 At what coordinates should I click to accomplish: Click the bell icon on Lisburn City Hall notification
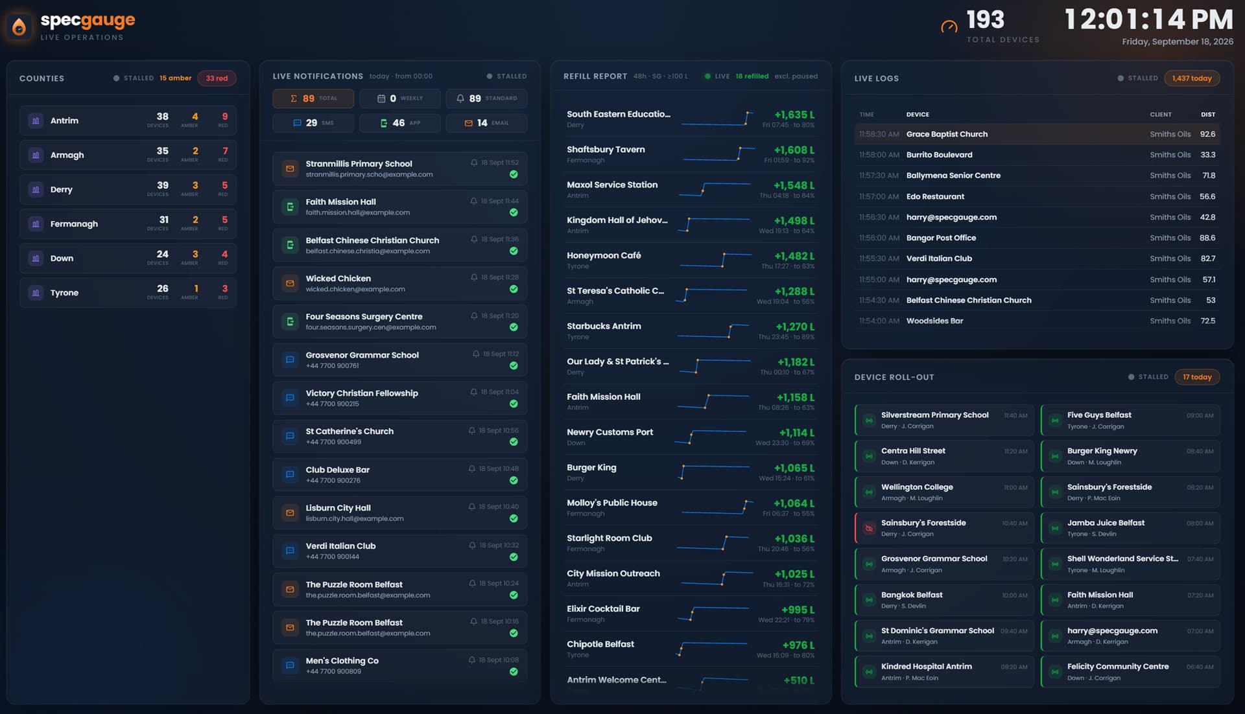tap(472, 507)
